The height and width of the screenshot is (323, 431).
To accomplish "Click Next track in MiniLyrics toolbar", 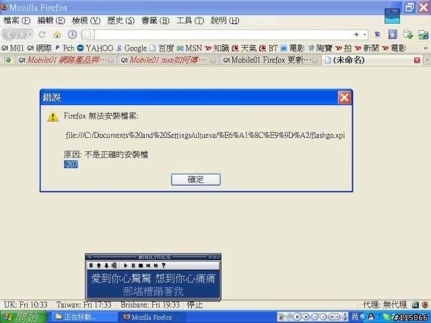I will 156,265.
